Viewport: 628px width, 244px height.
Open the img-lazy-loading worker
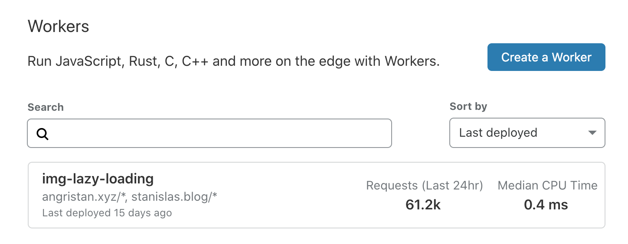click(x=98, y=178)
